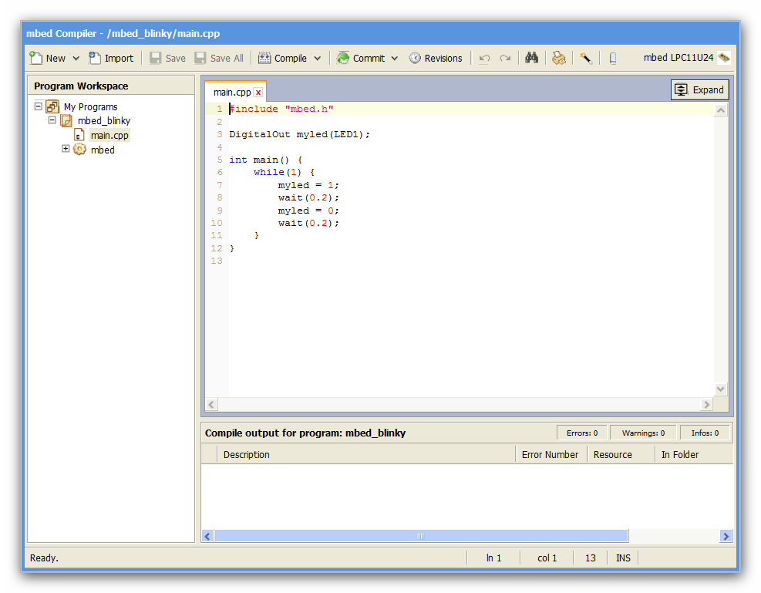Collapse the mbed_blinky program folder

[52, 121]
